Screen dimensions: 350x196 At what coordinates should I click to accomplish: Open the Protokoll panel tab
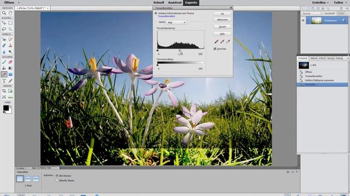(x=303, y=58)
